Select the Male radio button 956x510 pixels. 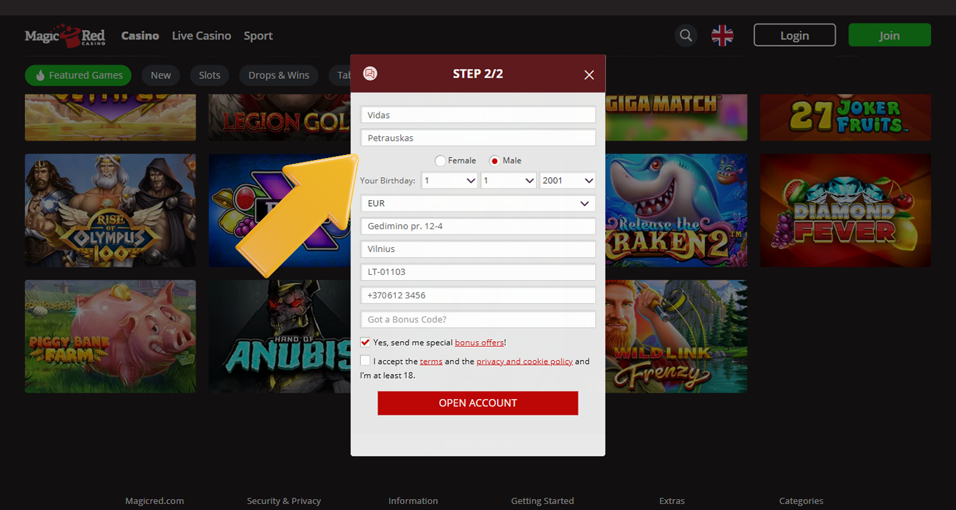pyautogui.click(x=494, y=161)
